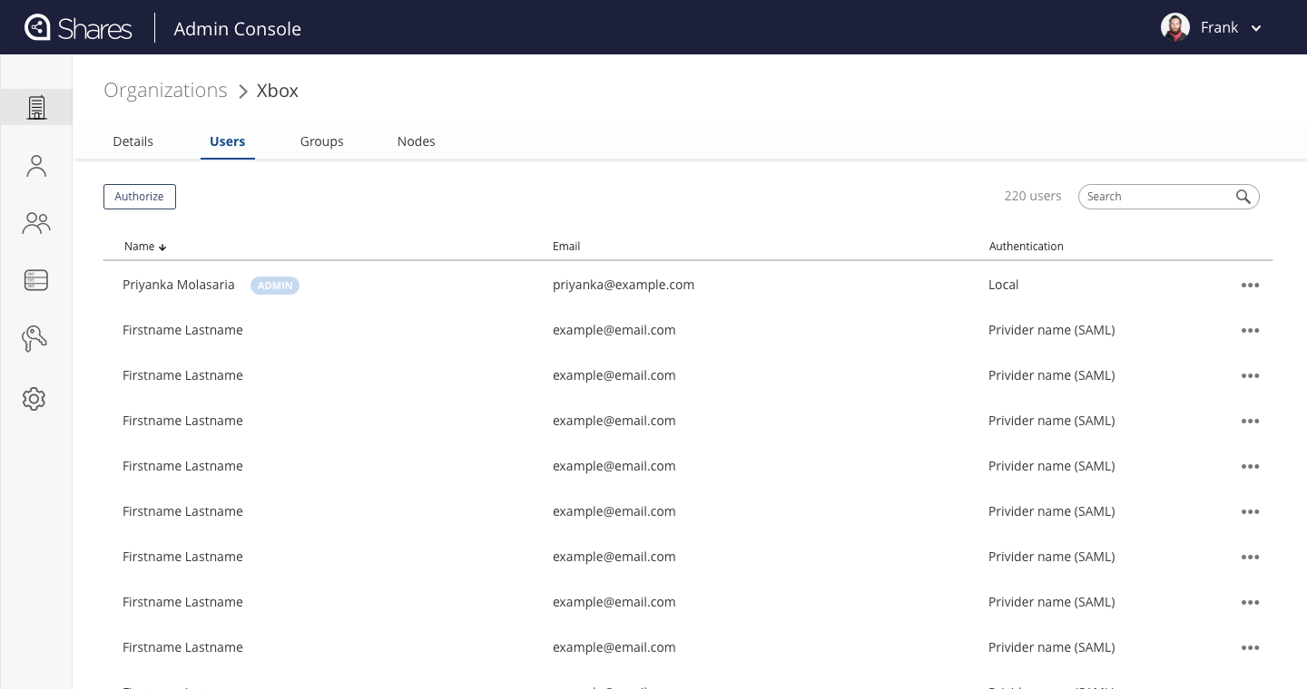This screenshot has width=1307, height=689.
Task: Click the ADMIN badge beside Priyanka Molasaria
Action: [x=275, y=286]
